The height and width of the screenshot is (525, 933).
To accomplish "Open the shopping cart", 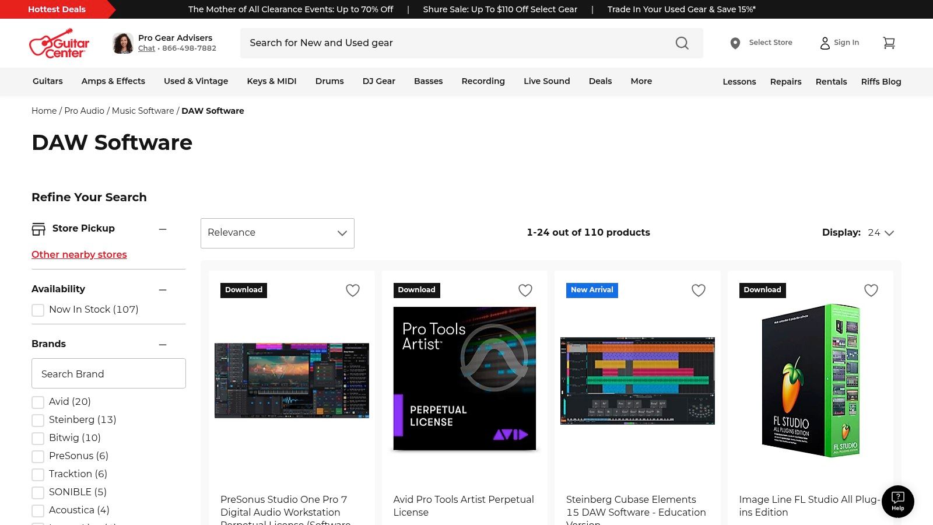I will pos(889,43).
